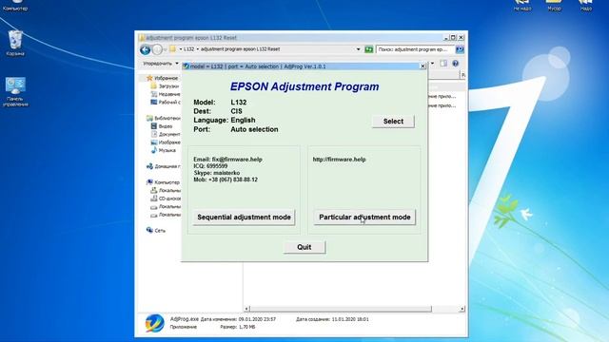Click the Дата изменения 09.01.2020 23:57 value

257,319
